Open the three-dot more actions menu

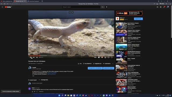click(x=113, y=64)
